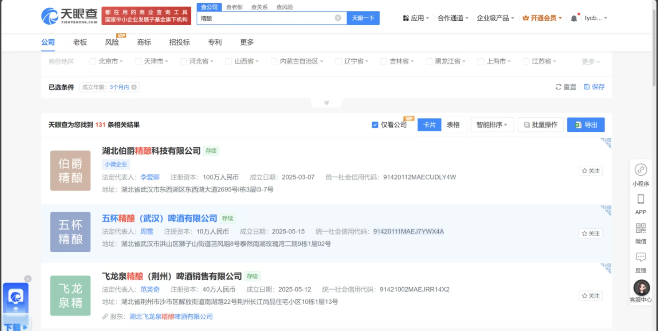This screenshot has width=658, height=331.
Task: Open the 微信 QR code icon
Action: click(641, 228)
